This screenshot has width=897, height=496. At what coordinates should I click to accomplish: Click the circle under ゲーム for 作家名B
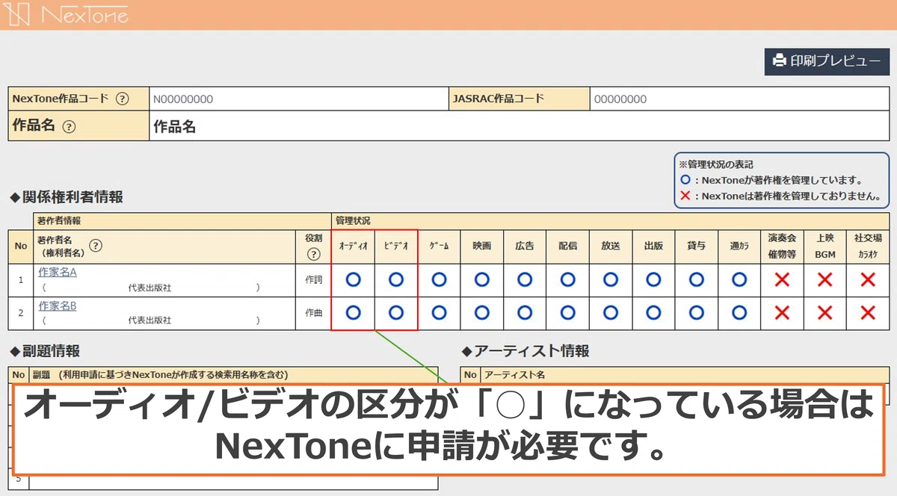coord(439,313)
